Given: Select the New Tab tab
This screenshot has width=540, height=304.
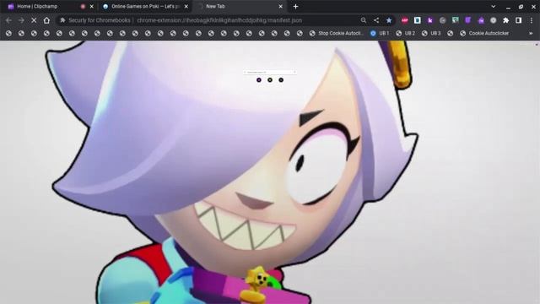Looking at the screenshot, I should click(239, 7).
